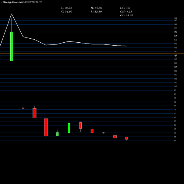
Task: Select the green candlestick spanning 42 to 54
Action: pyautogui.click(x=69, y=128)
